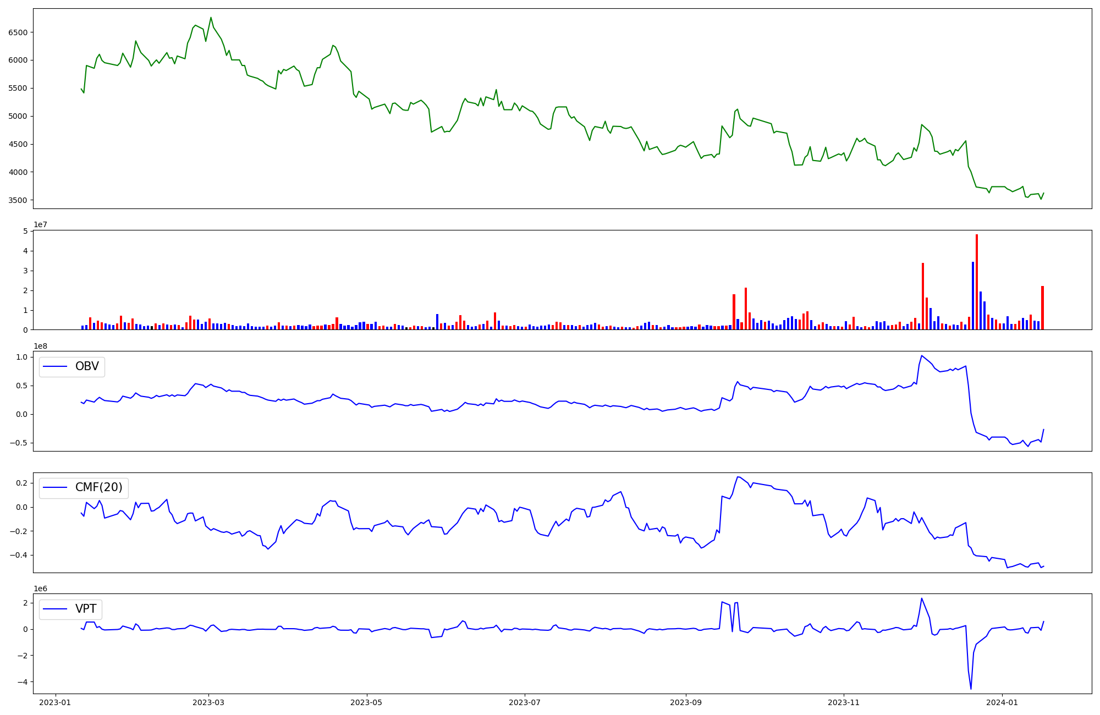
Task: Click the 2023-09 x-axis date label
Action: click(x=685, y=702)
